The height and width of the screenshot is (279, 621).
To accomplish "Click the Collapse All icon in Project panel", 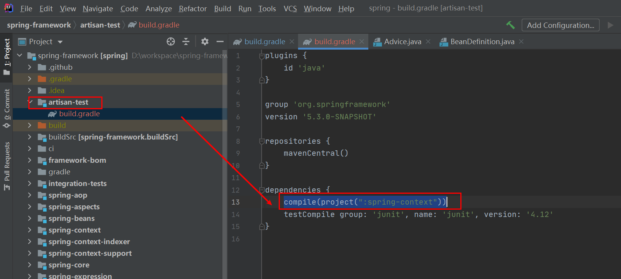I will [x=186, y=41].
